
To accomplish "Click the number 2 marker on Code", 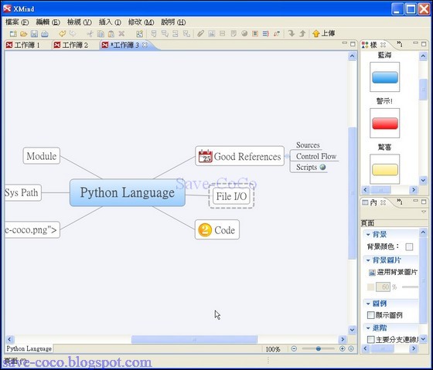I will coord(205,230).
